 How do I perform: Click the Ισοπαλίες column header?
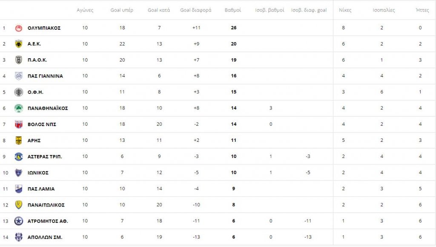pos(384,10)
